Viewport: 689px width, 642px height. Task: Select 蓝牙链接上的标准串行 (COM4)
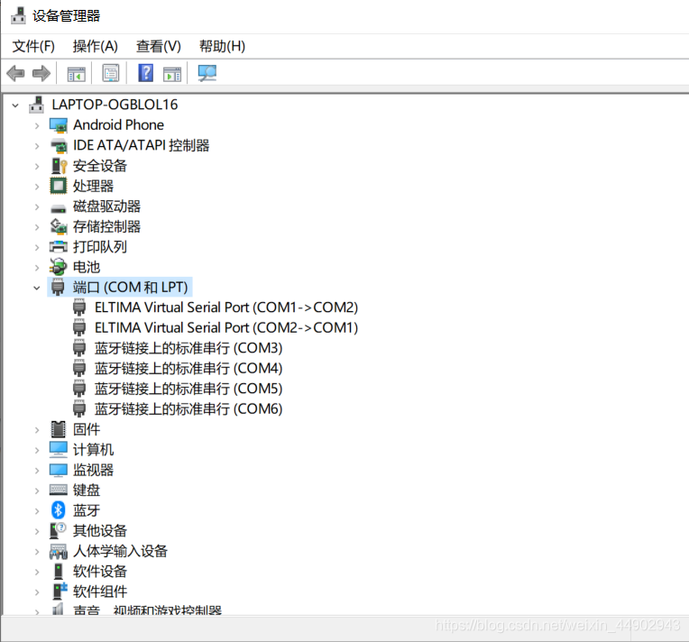coord(188,368)
